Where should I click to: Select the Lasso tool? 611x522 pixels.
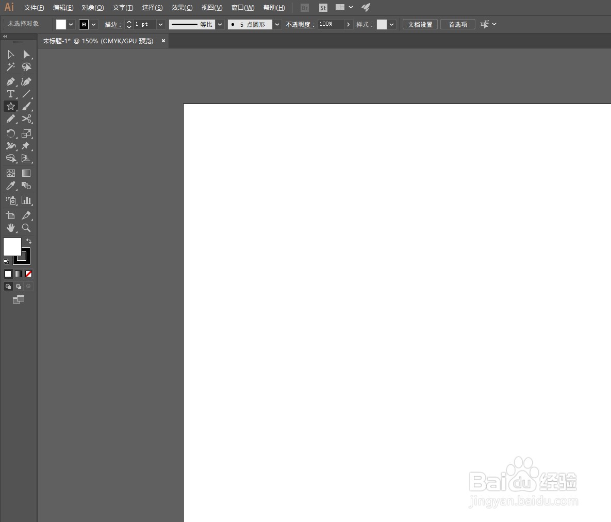coord(26,67)
